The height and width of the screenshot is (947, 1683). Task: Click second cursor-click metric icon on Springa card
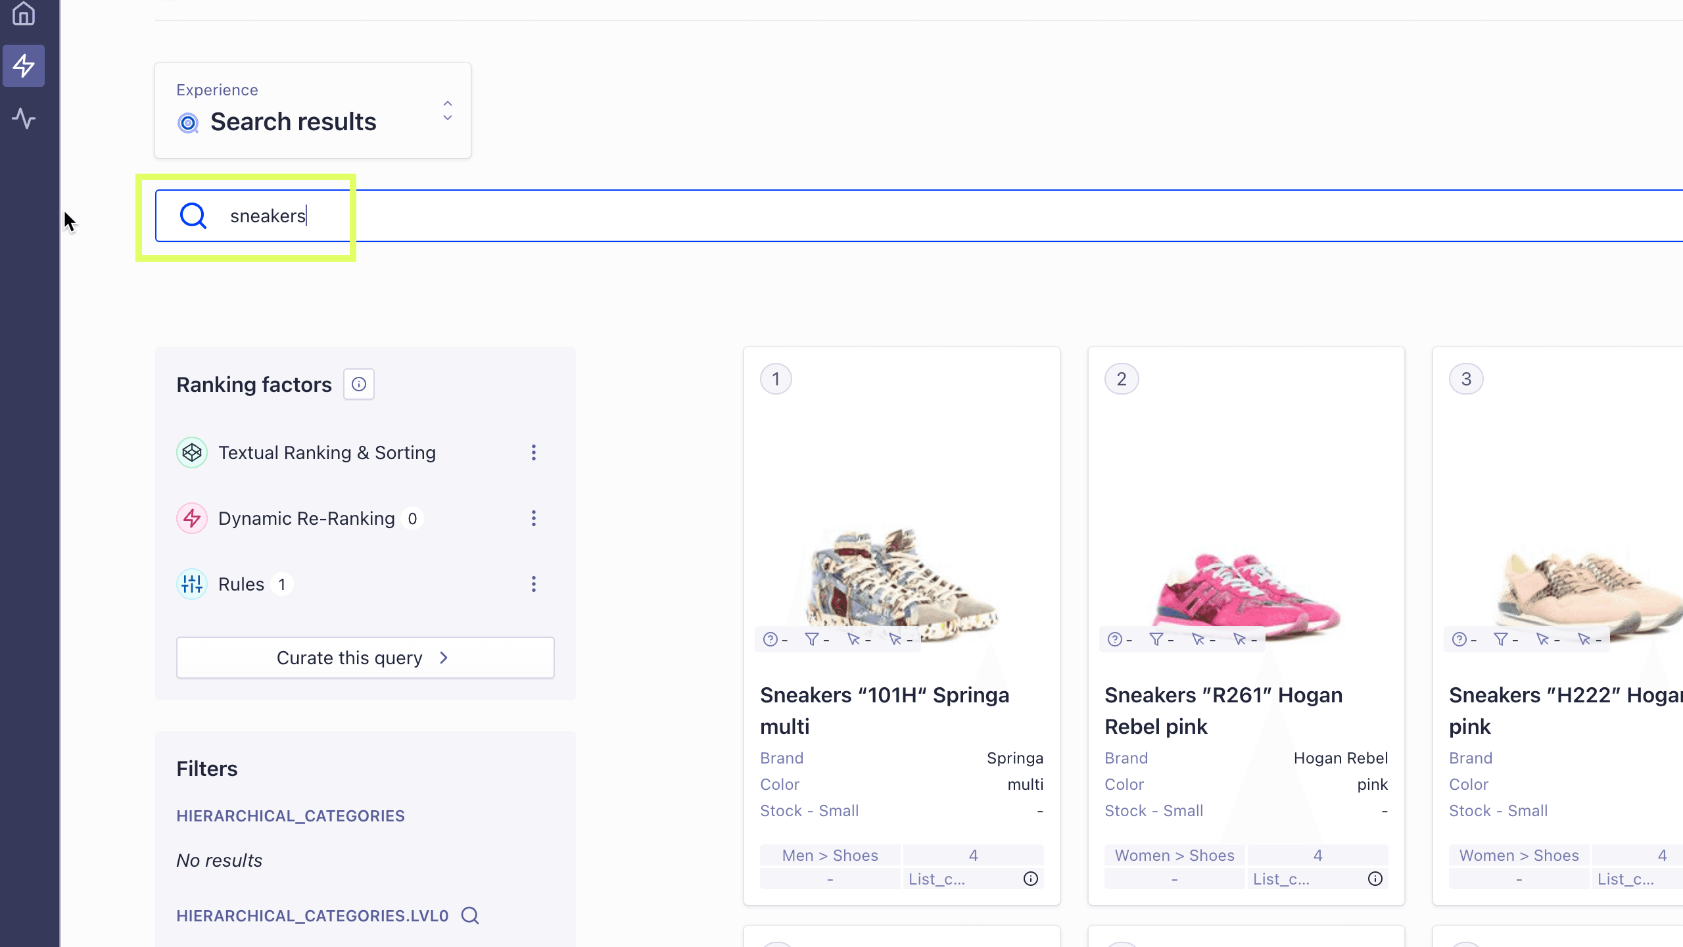(x=895, y=639)
